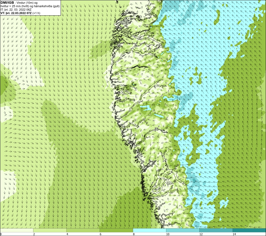Screen dimensions: 266x236
Task: Click the legend scale label "4"
Action: coord(67,234)
